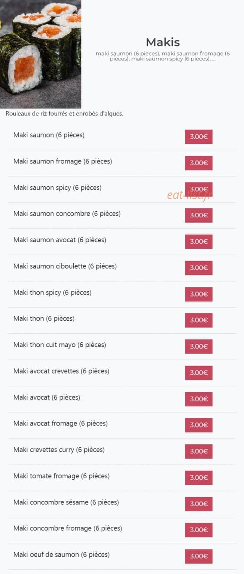Select 3.00€ for Maki thon cuit mayo

click(199, 347)
